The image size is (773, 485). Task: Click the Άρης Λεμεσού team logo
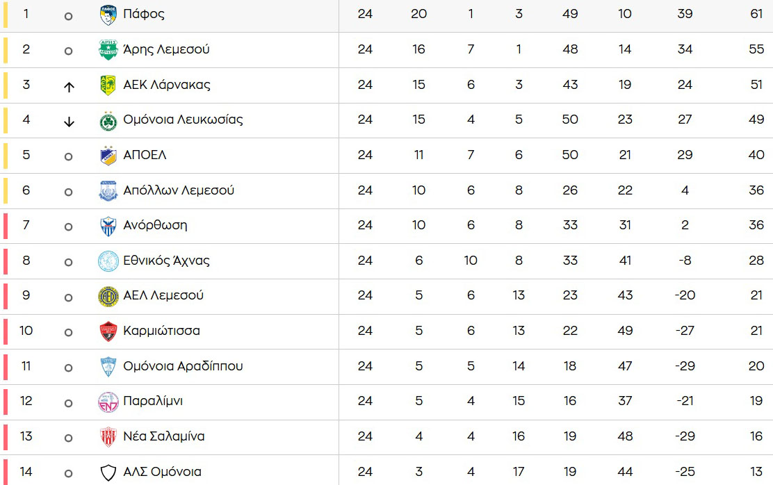108,50
